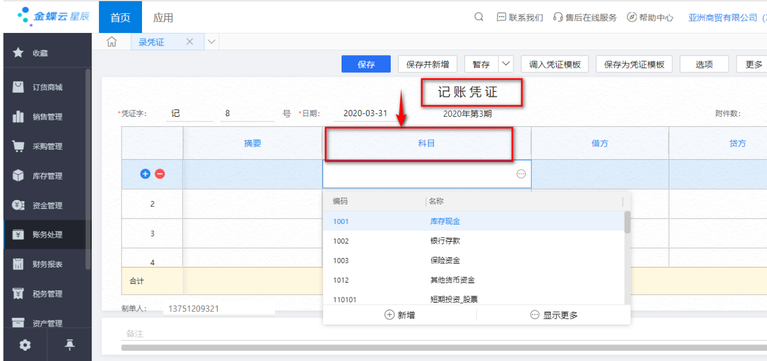Click the blue add row plus icon
Viewport: 767px width, 361px height.
tap(144, 174)
